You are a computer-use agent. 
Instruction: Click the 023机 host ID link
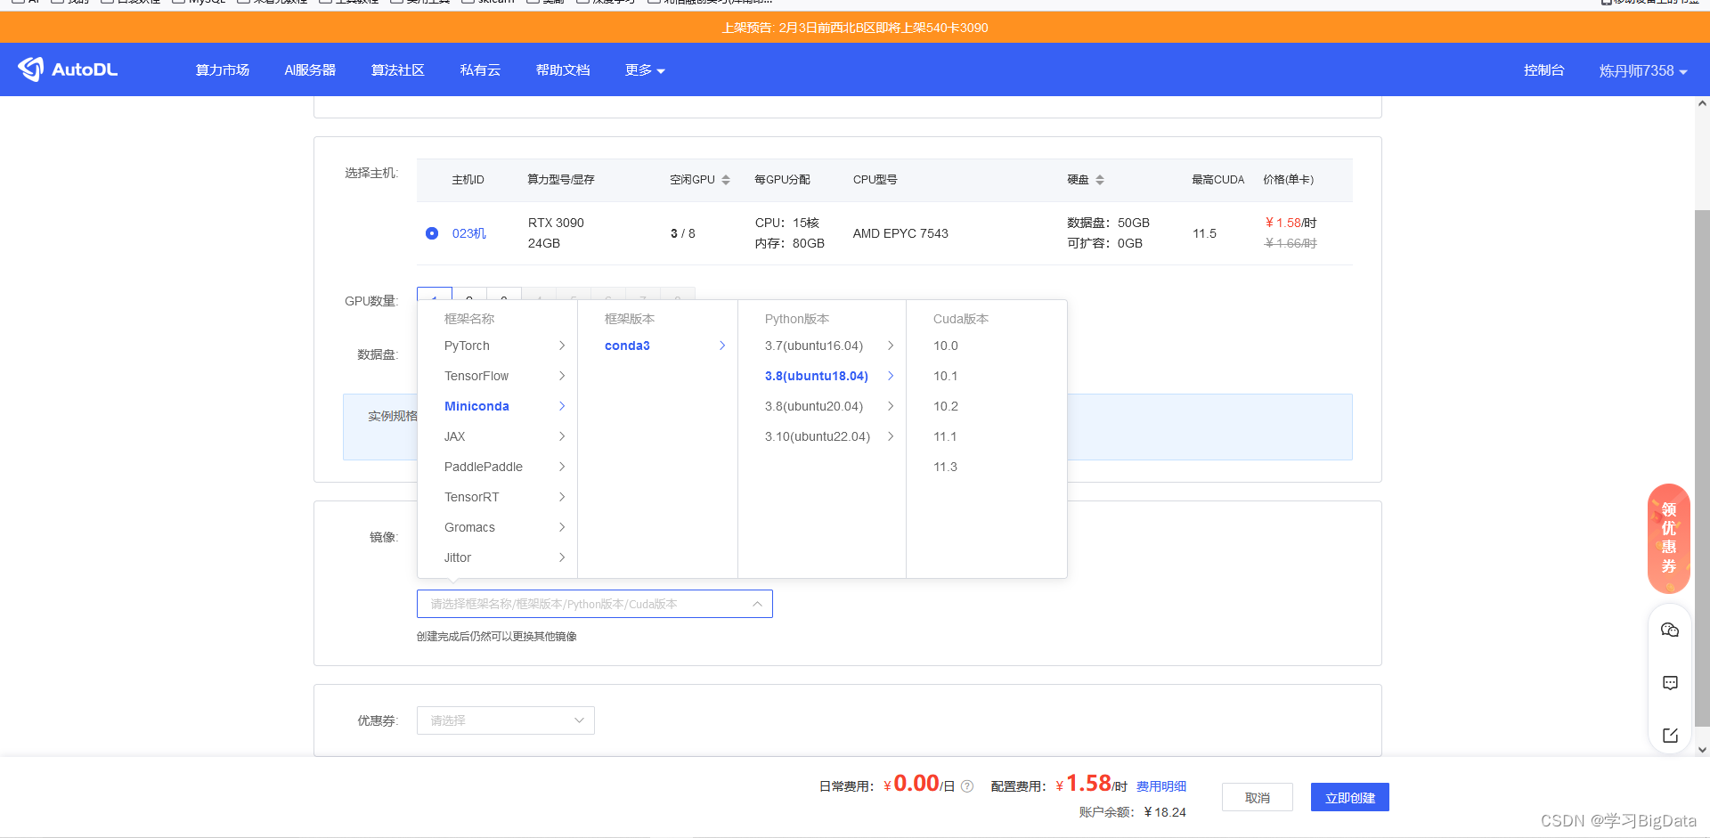pos(469,233)
